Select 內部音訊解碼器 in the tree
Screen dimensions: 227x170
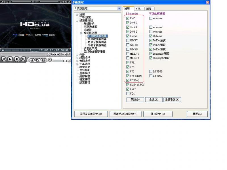pos(97,42)
